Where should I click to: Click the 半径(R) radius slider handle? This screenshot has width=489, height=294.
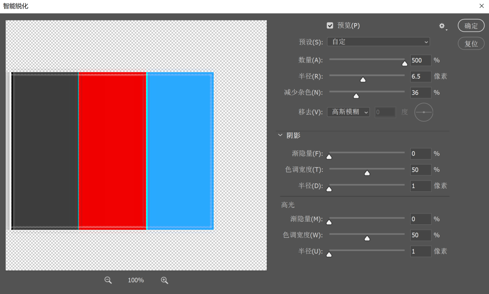tap(363, 80)
